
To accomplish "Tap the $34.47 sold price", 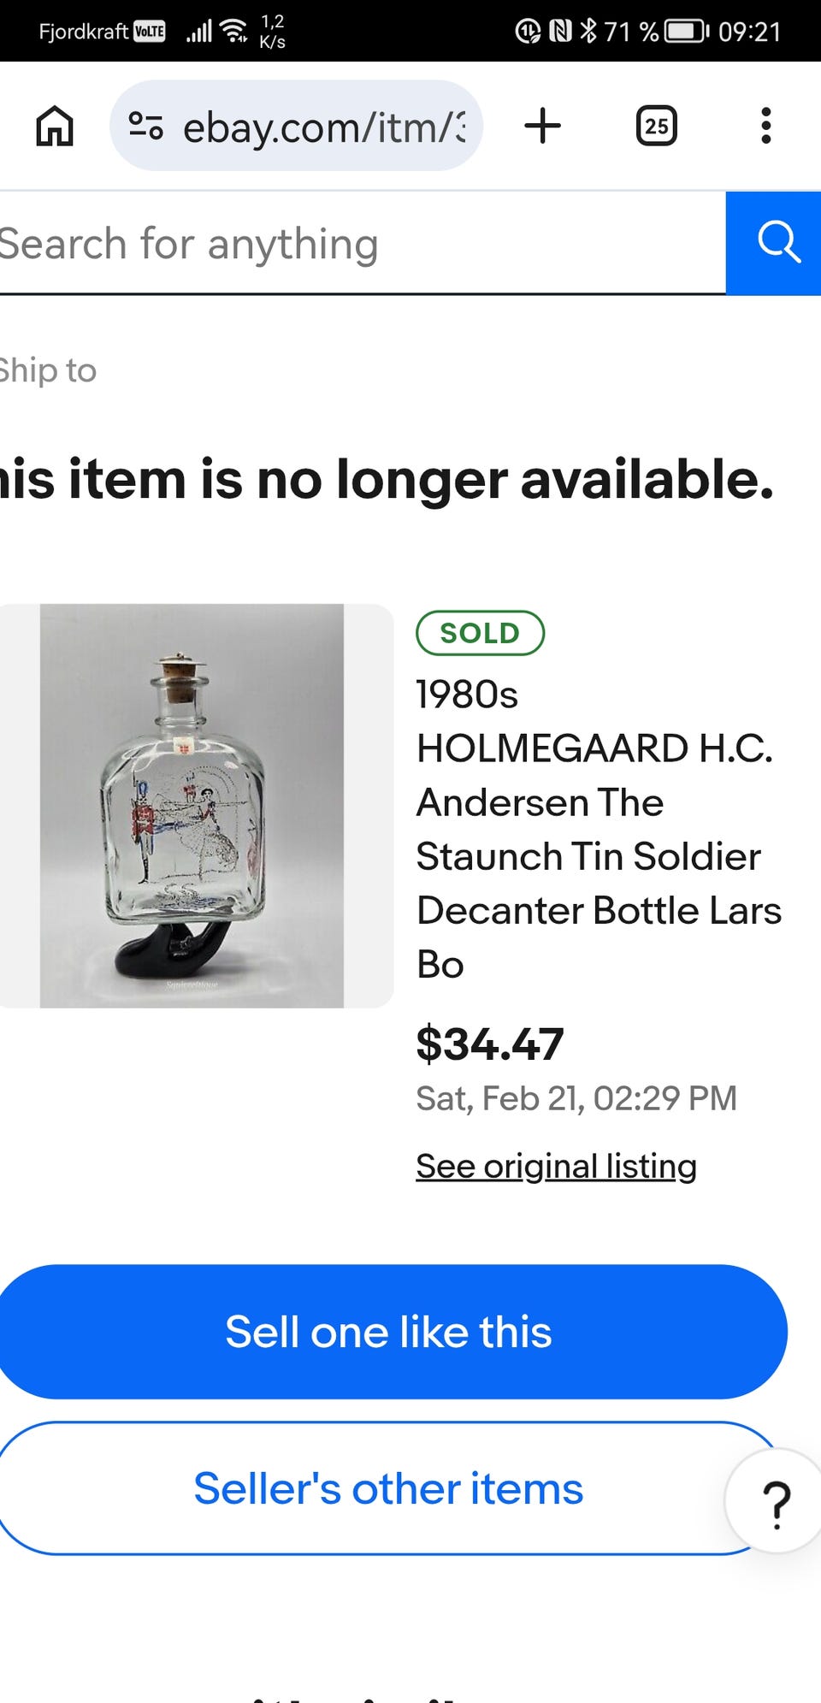I will [x=490, y=1044].
